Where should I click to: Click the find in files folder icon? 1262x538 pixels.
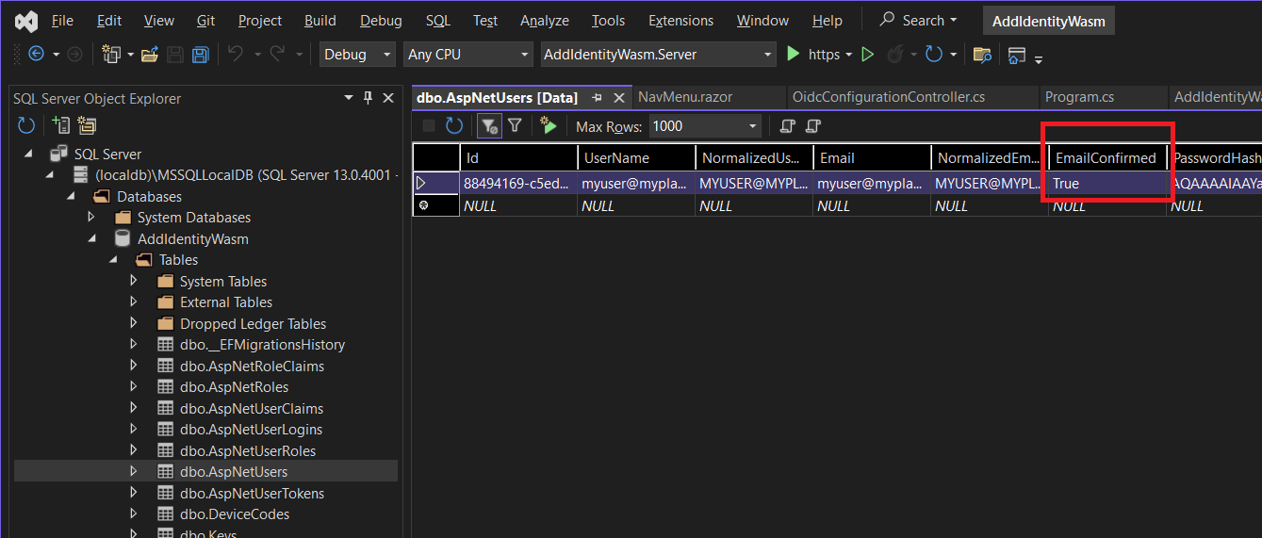point(982,55)
